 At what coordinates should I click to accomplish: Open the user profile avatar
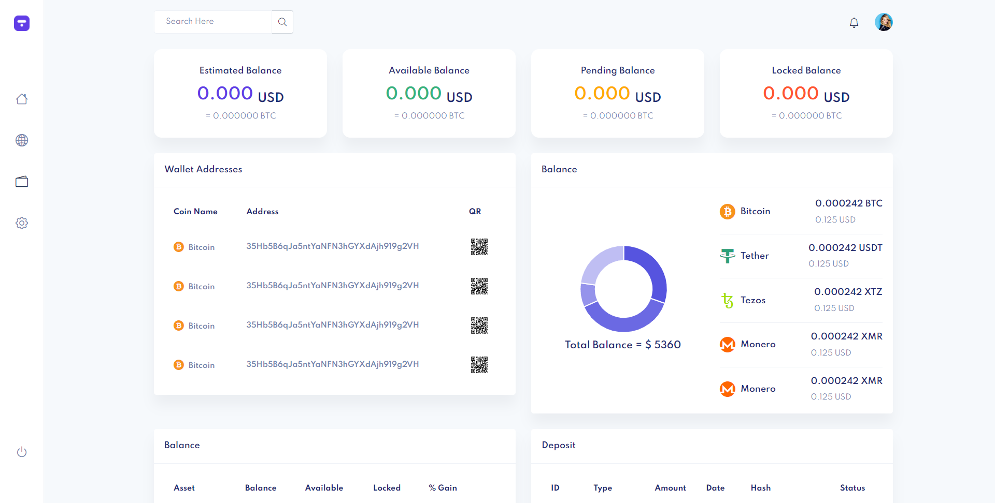(x=884, y=22)
